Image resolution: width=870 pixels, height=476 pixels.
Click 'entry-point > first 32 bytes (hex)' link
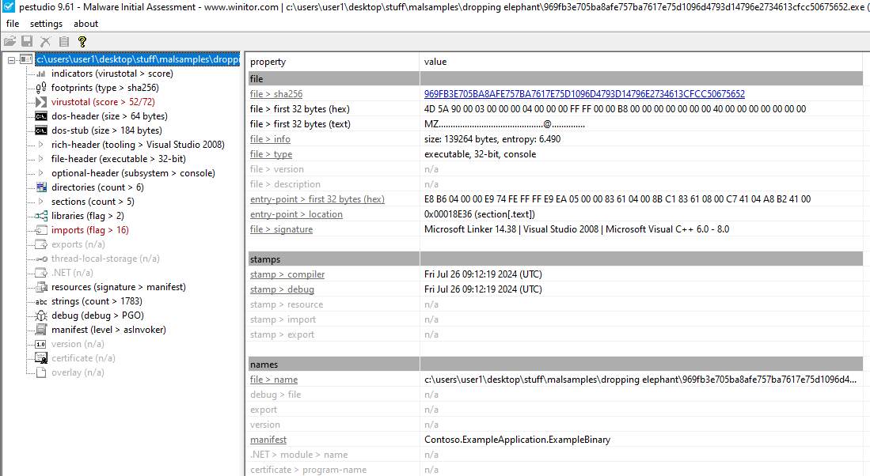[x=317, y=199]
